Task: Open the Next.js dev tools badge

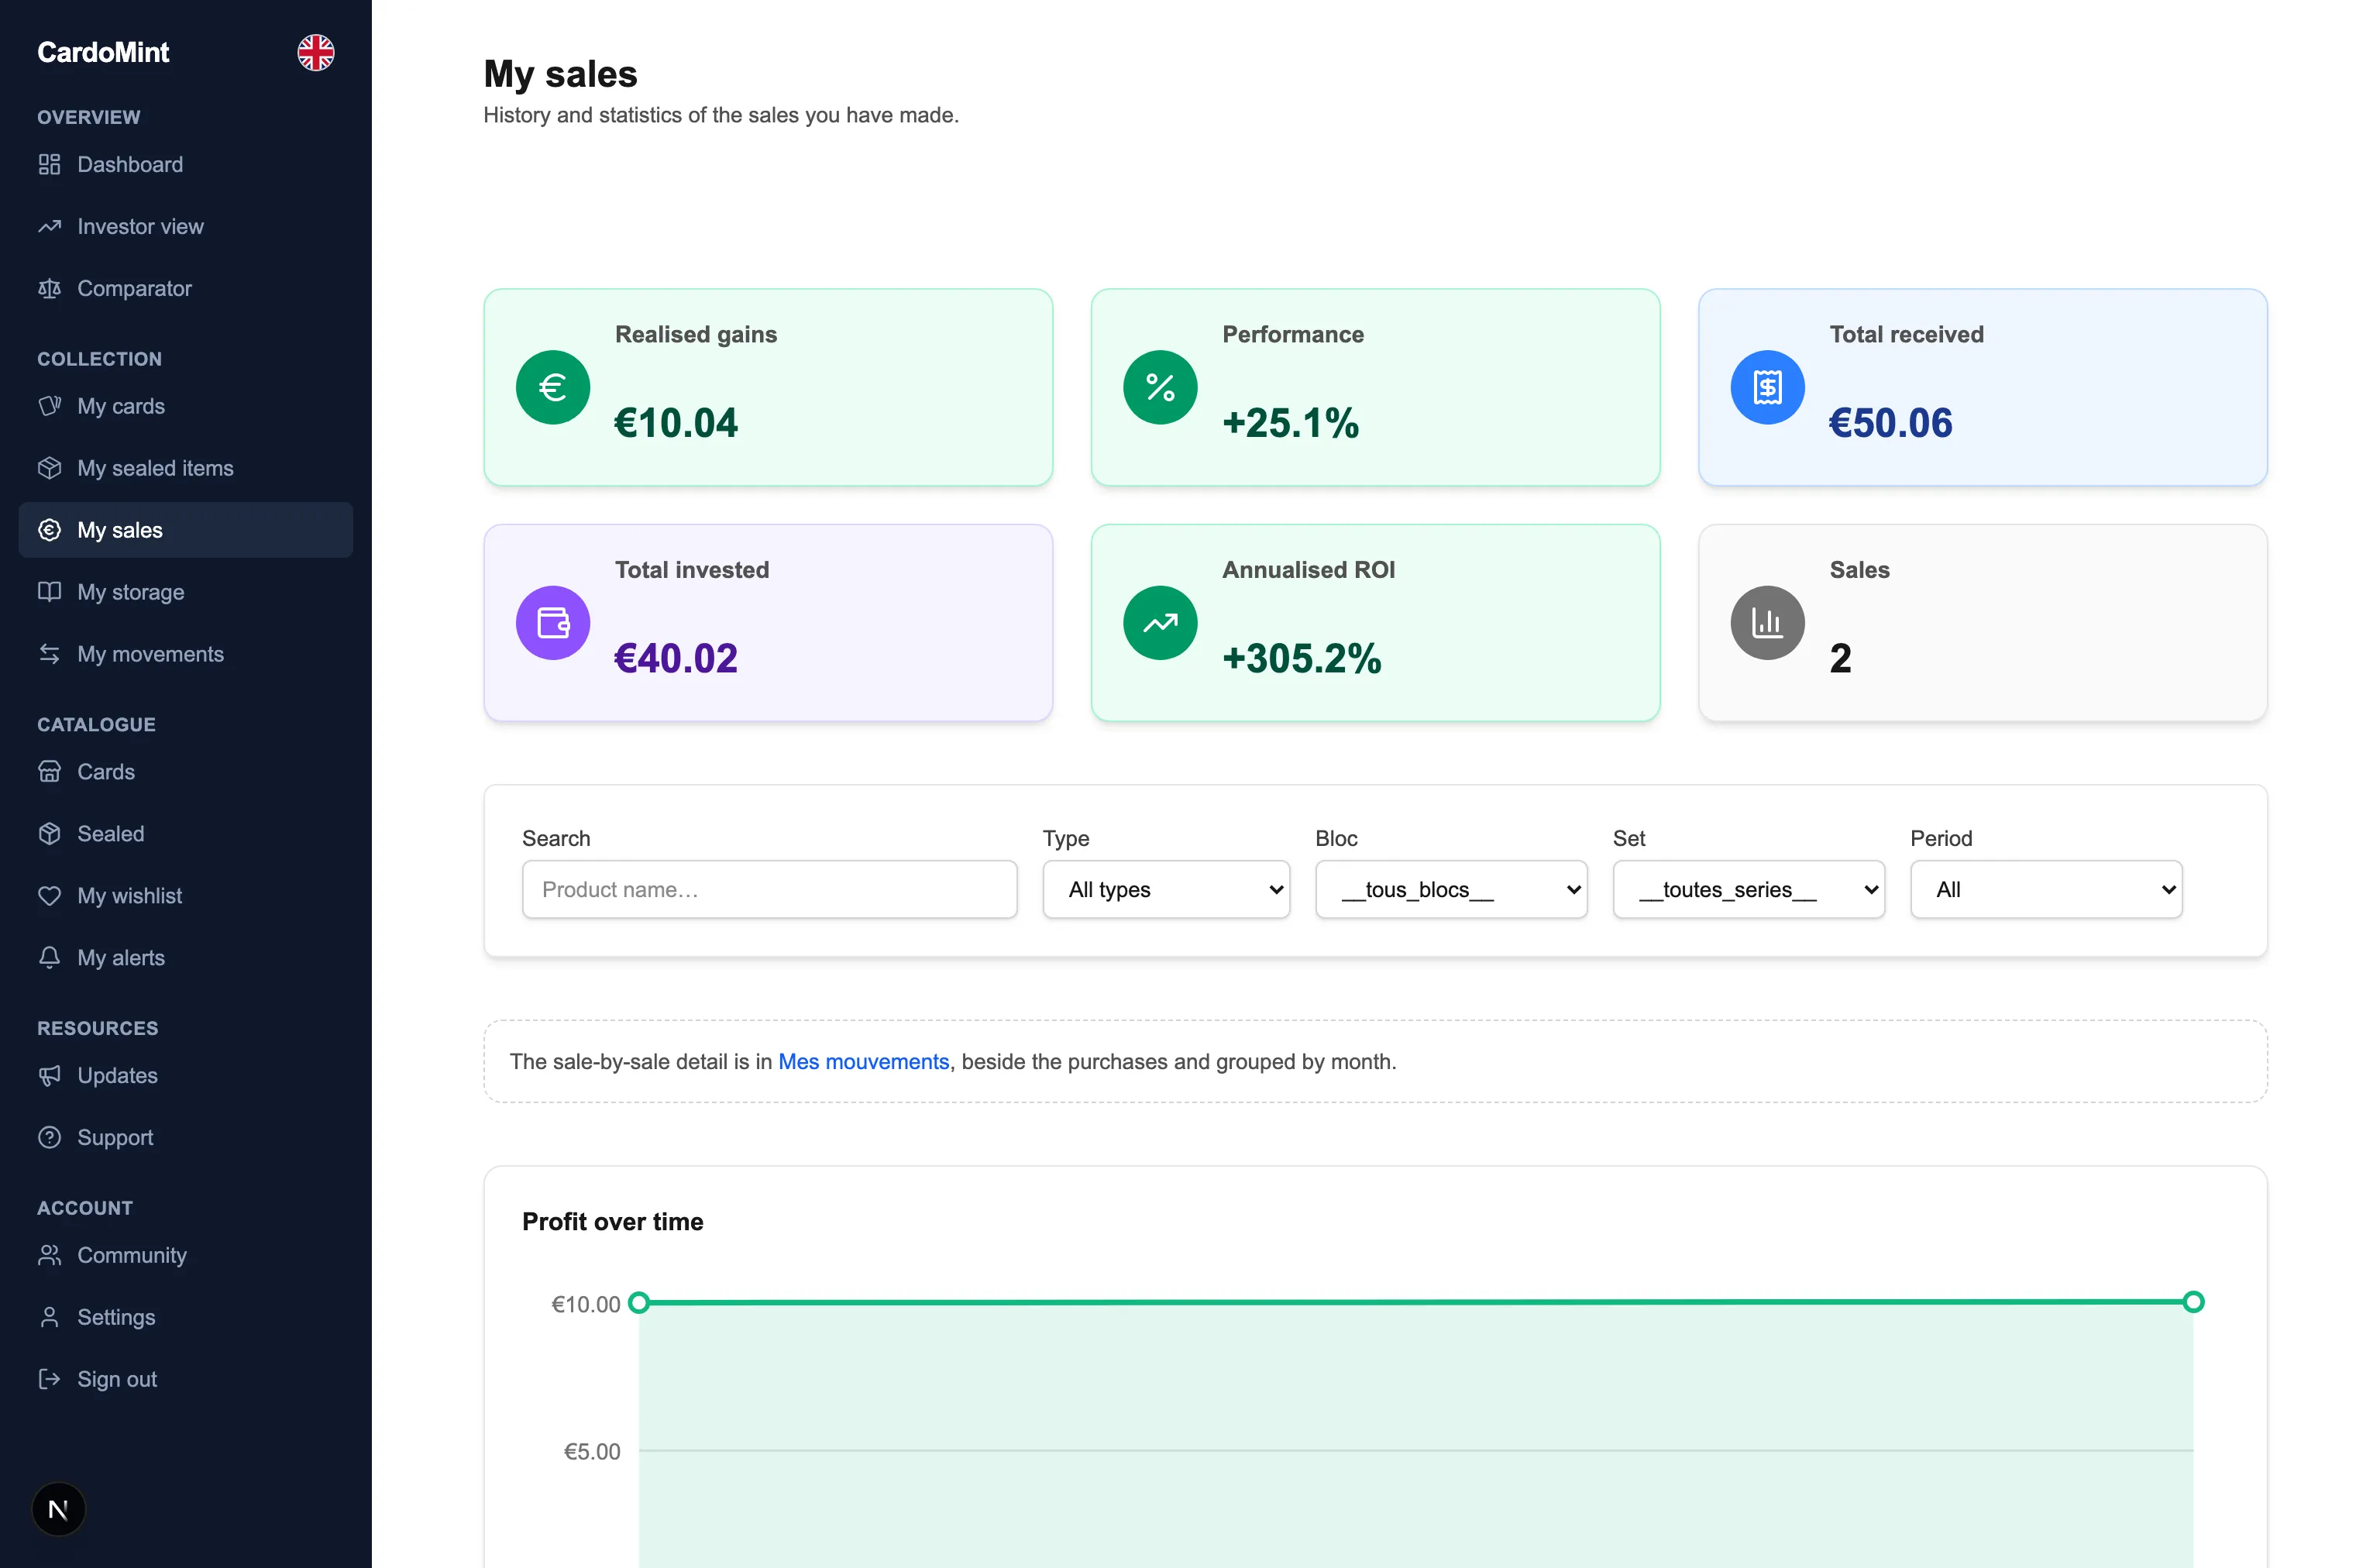Action: click(58, 1508)
